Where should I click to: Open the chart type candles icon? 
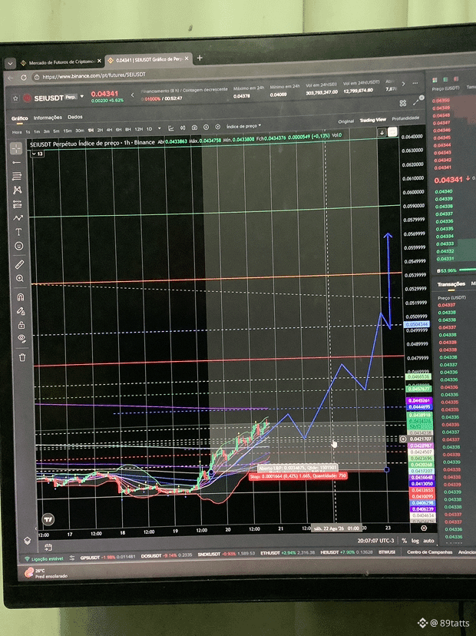(x=183, y=128)
